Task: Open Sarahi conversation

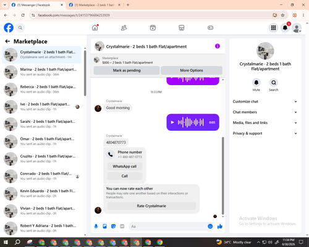Action: click(x=41, y=124)
